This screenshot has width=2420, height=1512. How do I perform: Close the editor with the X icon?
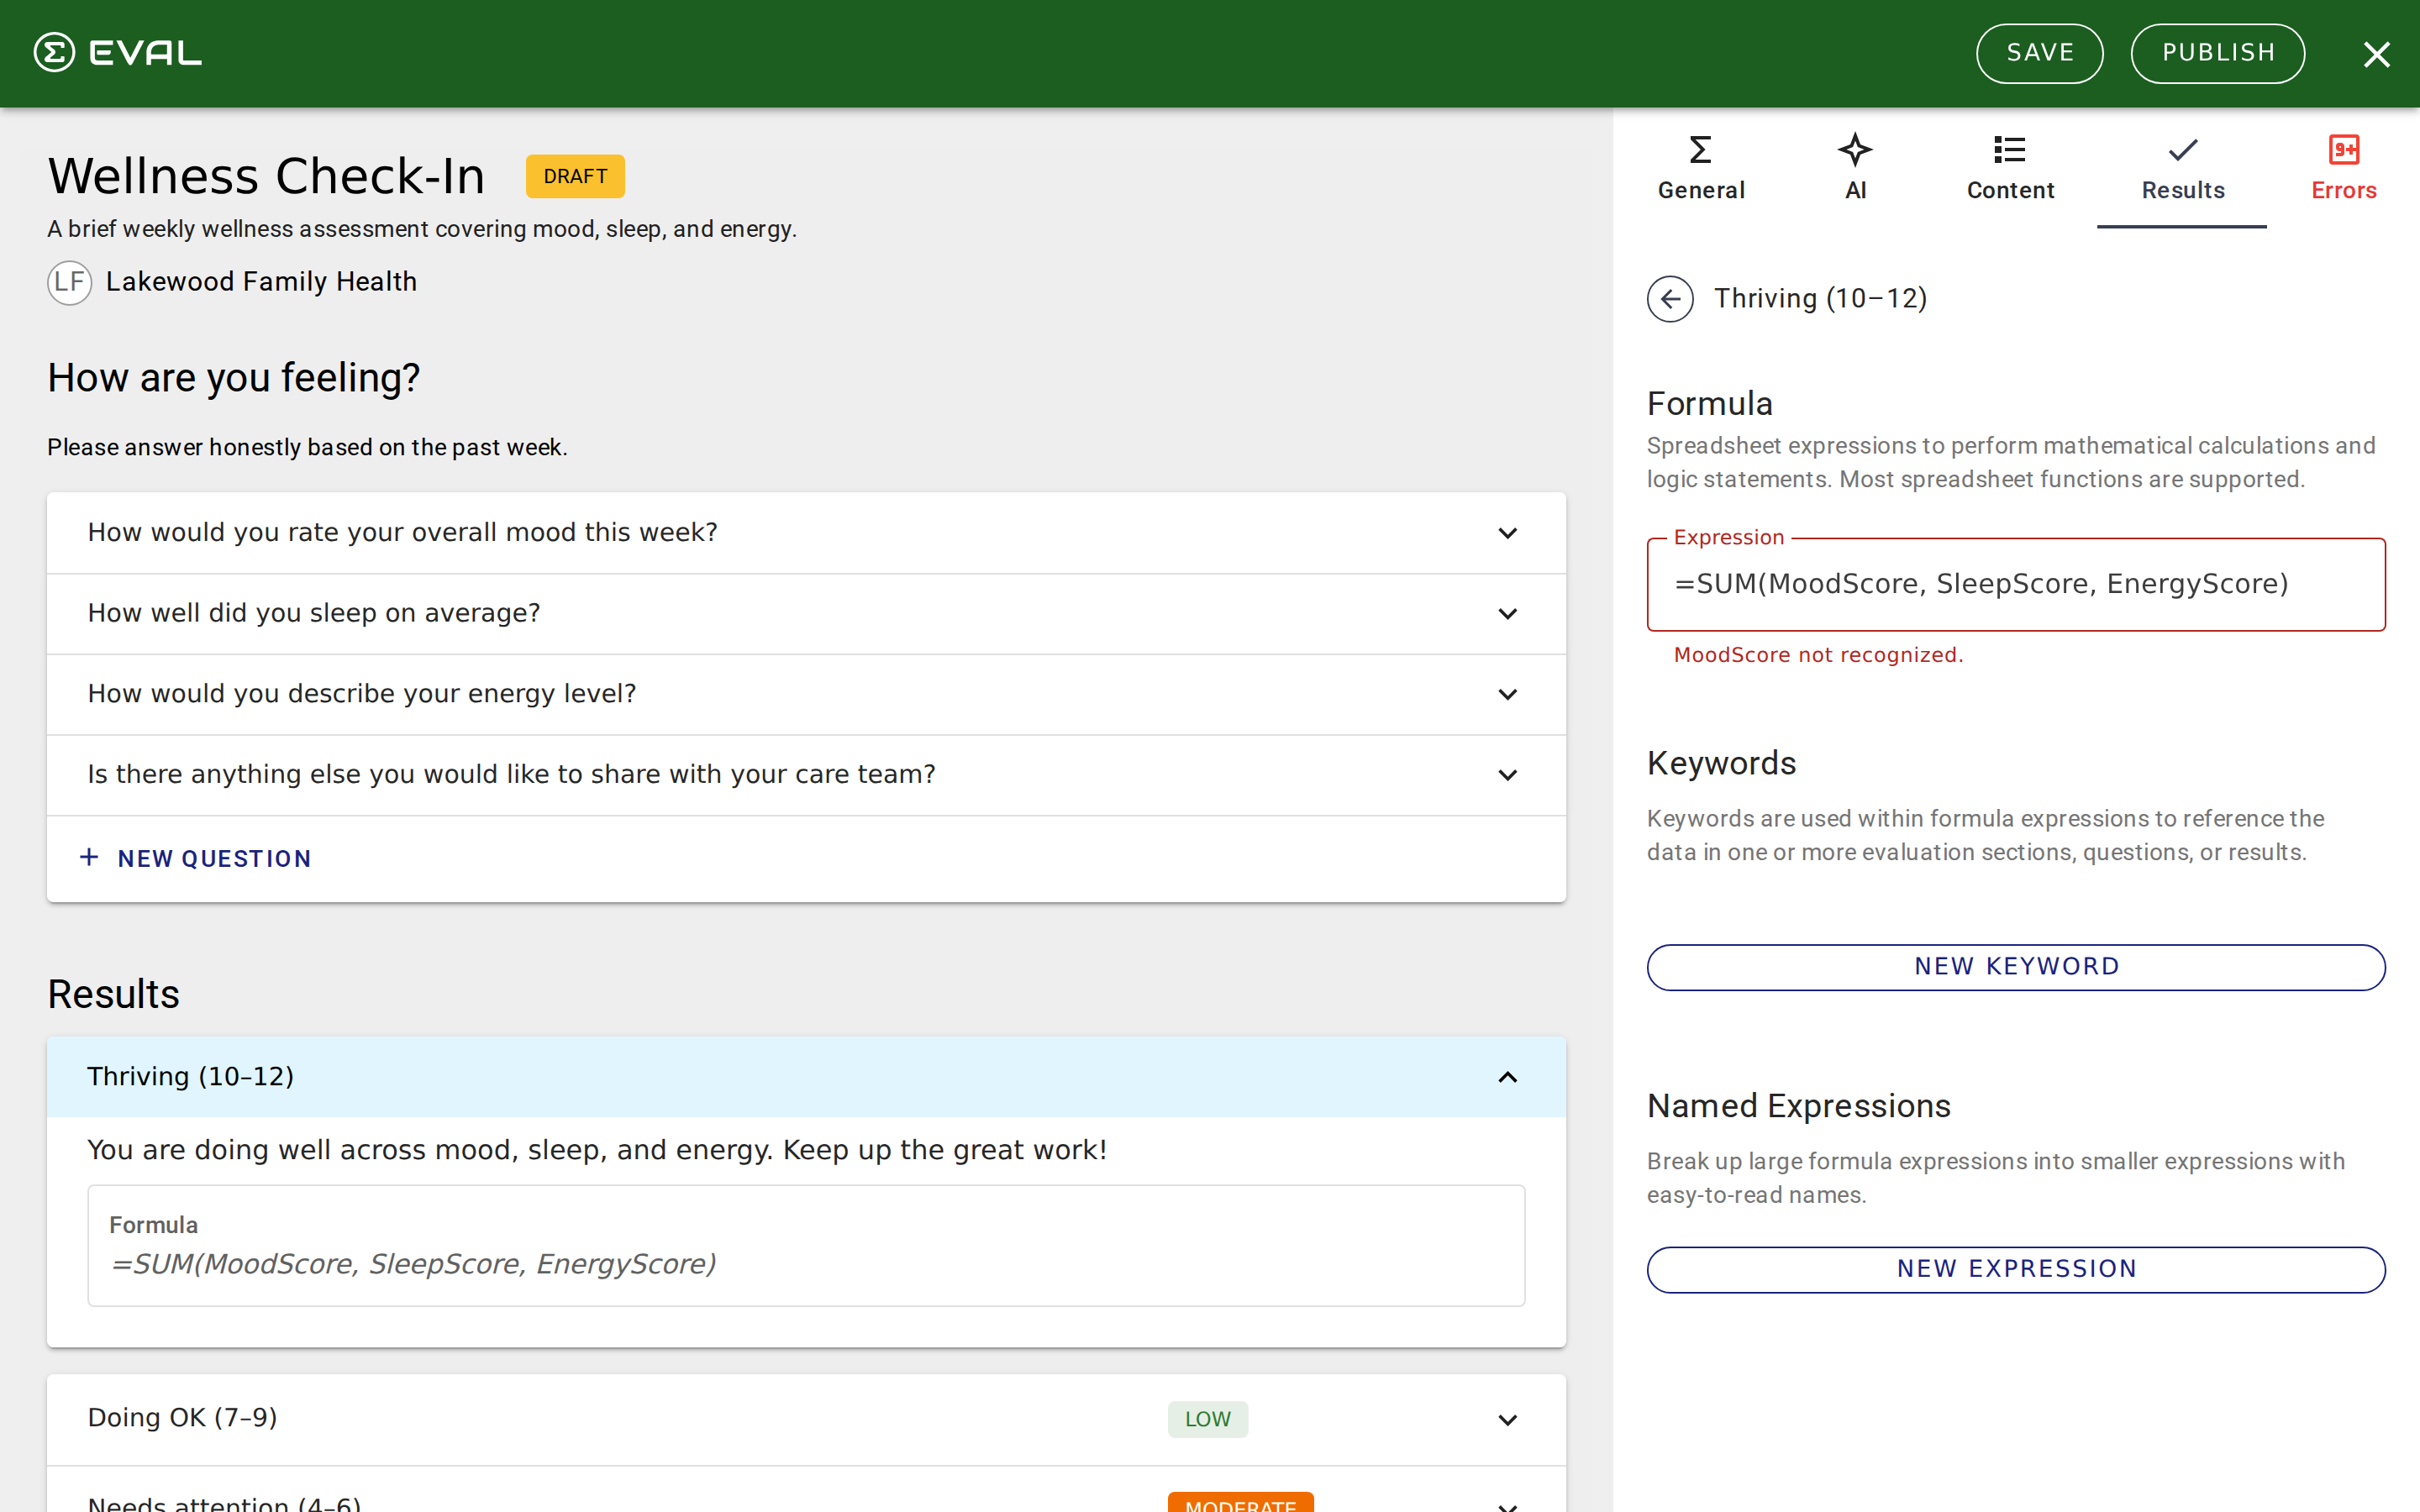tap(2376, 54)
